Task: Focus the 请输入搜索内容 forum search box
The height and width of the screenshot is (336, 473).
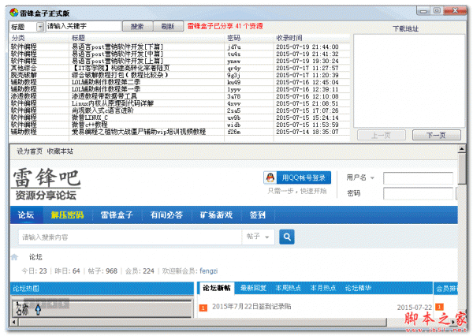Action: (x=130, y=237)
